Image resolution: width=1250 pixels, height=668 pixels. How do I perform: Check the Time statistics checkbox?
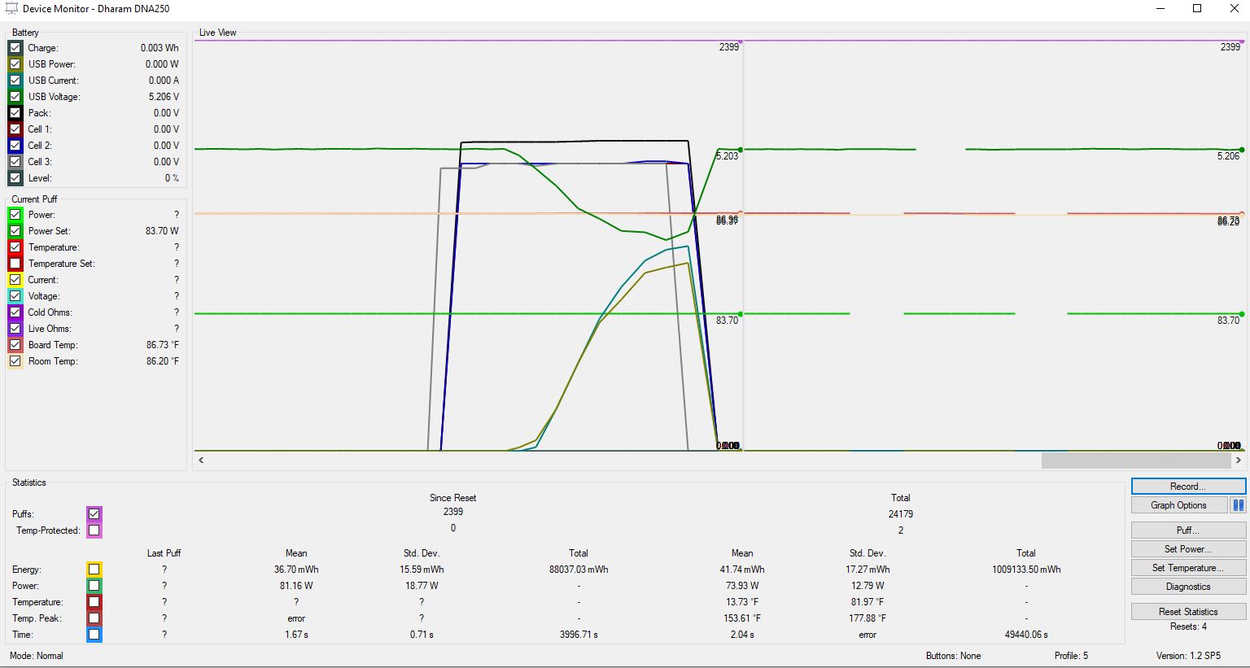[x=94, y=635]
